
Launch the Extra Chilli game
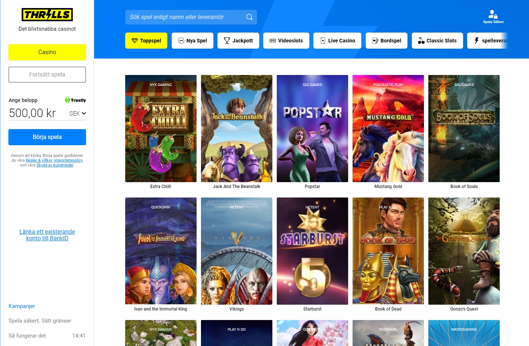[x=161, y=128]
